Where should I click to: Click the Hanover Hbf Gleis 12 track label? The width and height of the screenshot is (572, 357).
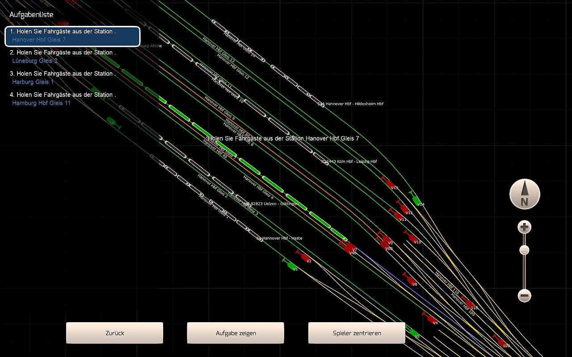[x=233, y=67]
